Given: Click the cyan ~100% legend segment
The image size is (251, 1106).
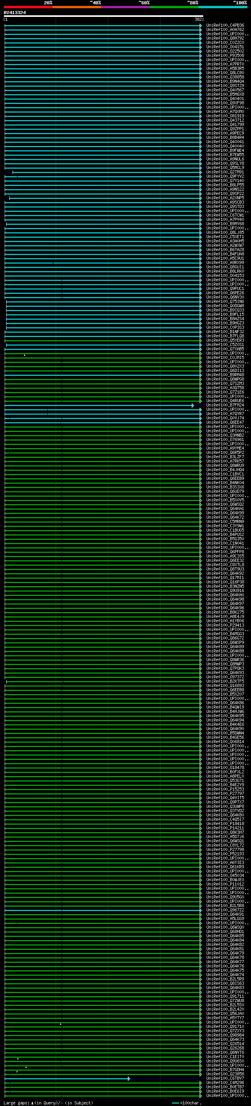Looking at the screenshot, I should [223, 7].
